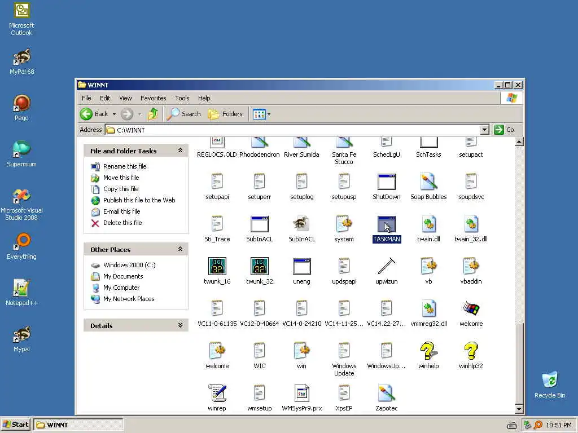The height and width of the screenshot is (433, 578).
Task: Select the Windows flag welcome icon
Action: point(471,308)
